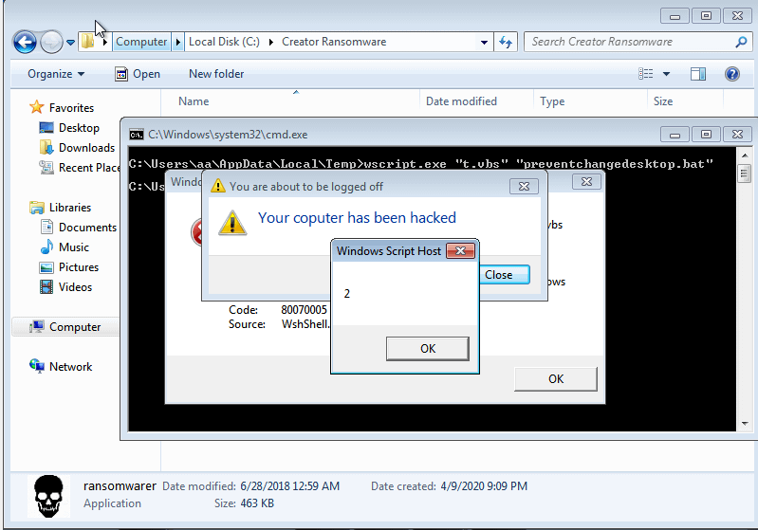Click OK in Windows Script Host 2 dialog
Screen dimensions: 758x530
[x=427, y=348]
